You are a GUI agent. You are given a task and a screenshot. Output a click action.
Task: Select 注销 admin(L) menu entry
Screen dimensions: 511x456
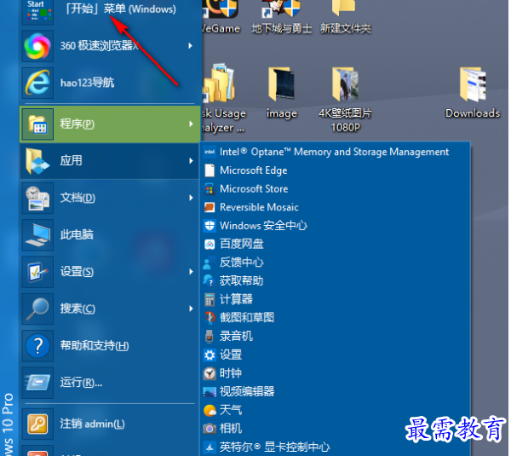[110, 424]
